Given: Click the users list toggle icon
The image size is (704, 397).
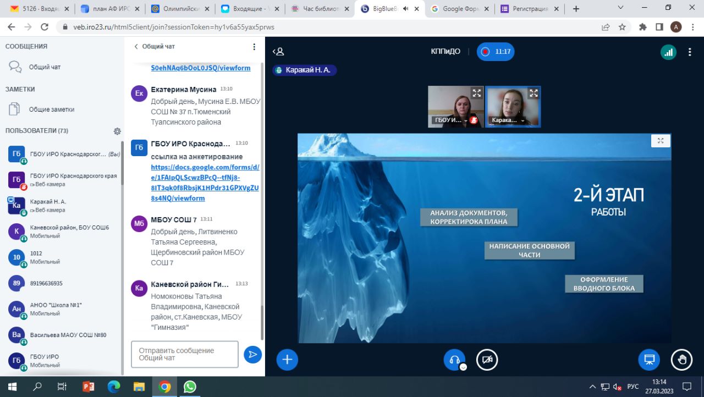Looking at the screenshot, I should 278,52.
